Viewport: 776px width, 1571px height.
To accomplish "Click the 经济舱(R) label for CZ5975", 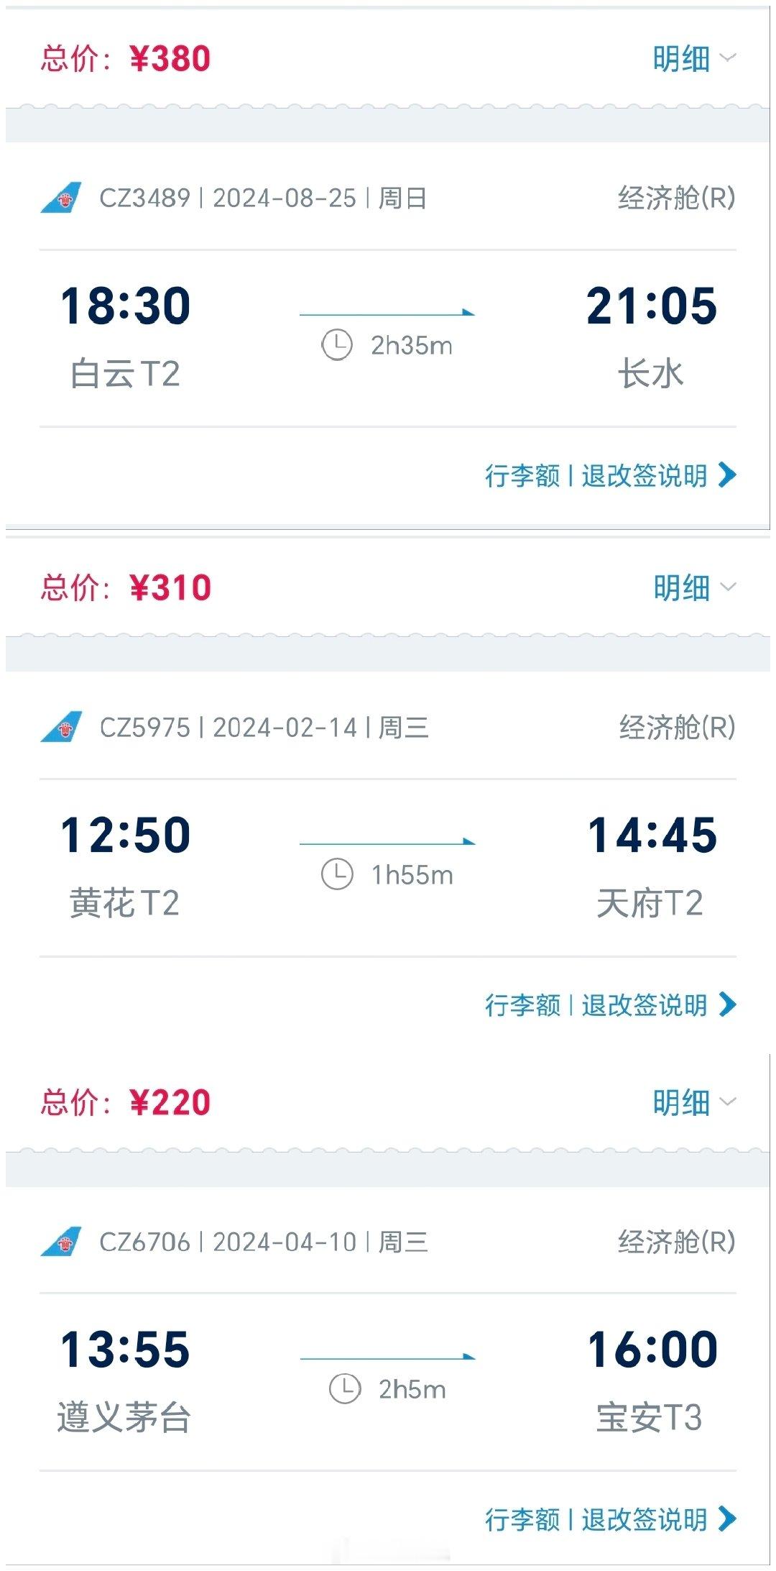I will pos(677,727).
